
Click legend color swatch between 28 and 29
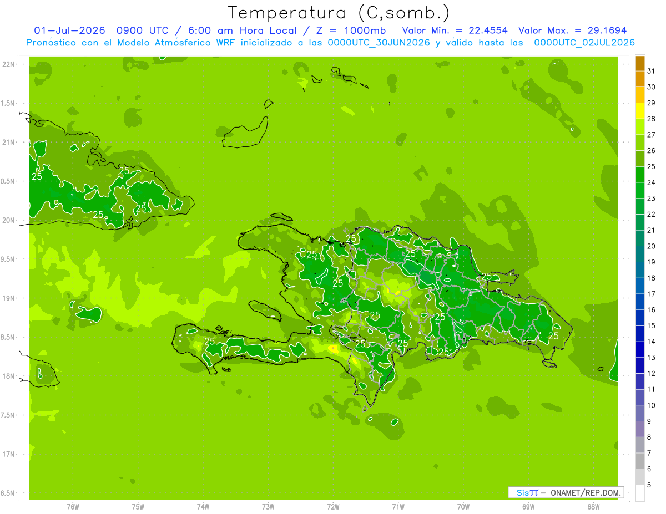[x=640, y=110]
